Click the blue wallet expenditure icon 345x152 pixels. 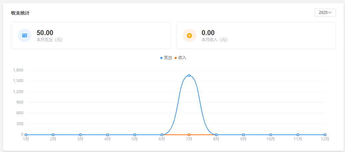(x=25, y=35)
